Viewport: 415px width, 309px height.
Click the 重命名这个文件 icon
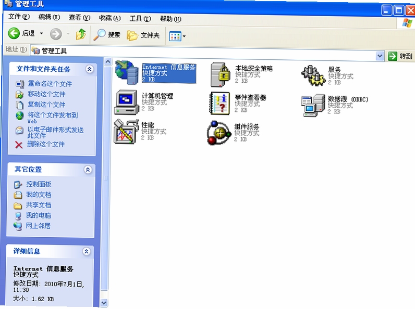click(x=20, y=84)
